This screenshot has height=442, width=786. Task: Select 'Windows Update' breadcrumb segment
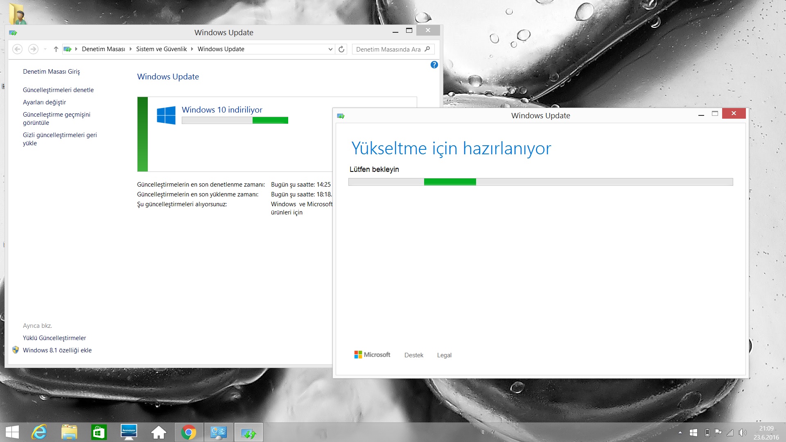tap(221, 49)
